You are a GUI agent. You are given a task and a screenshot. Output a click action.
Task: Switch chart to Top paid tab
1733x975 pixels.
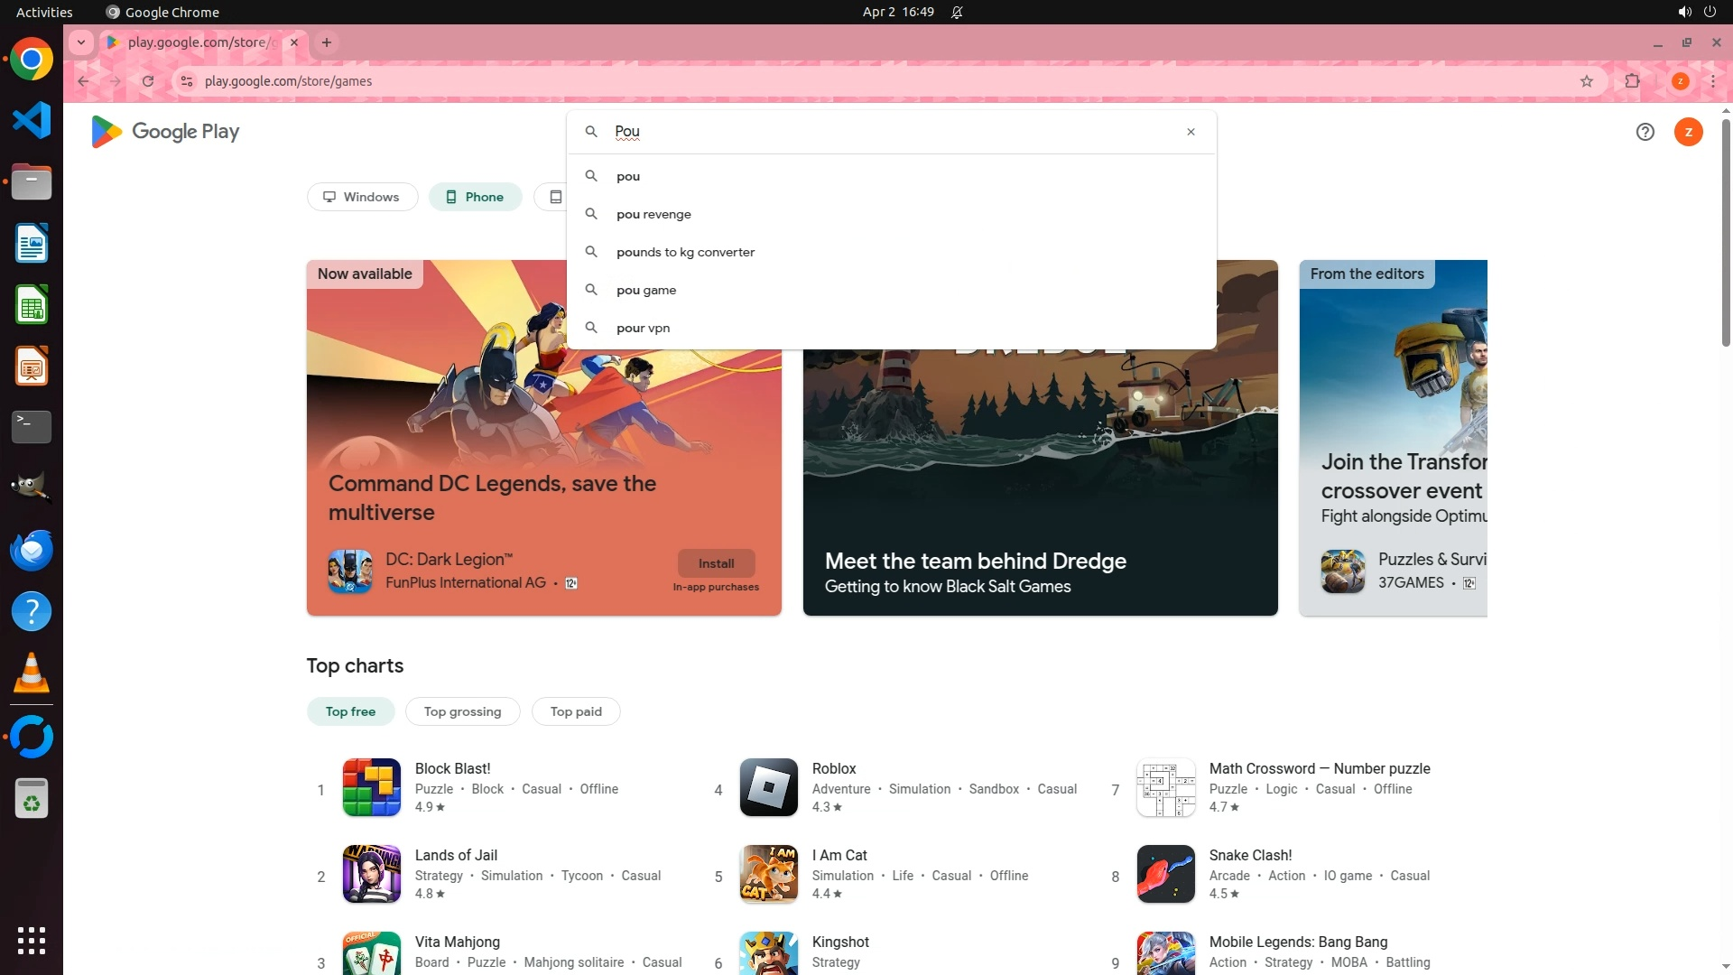pyautogui.click(x=576, y=711)
